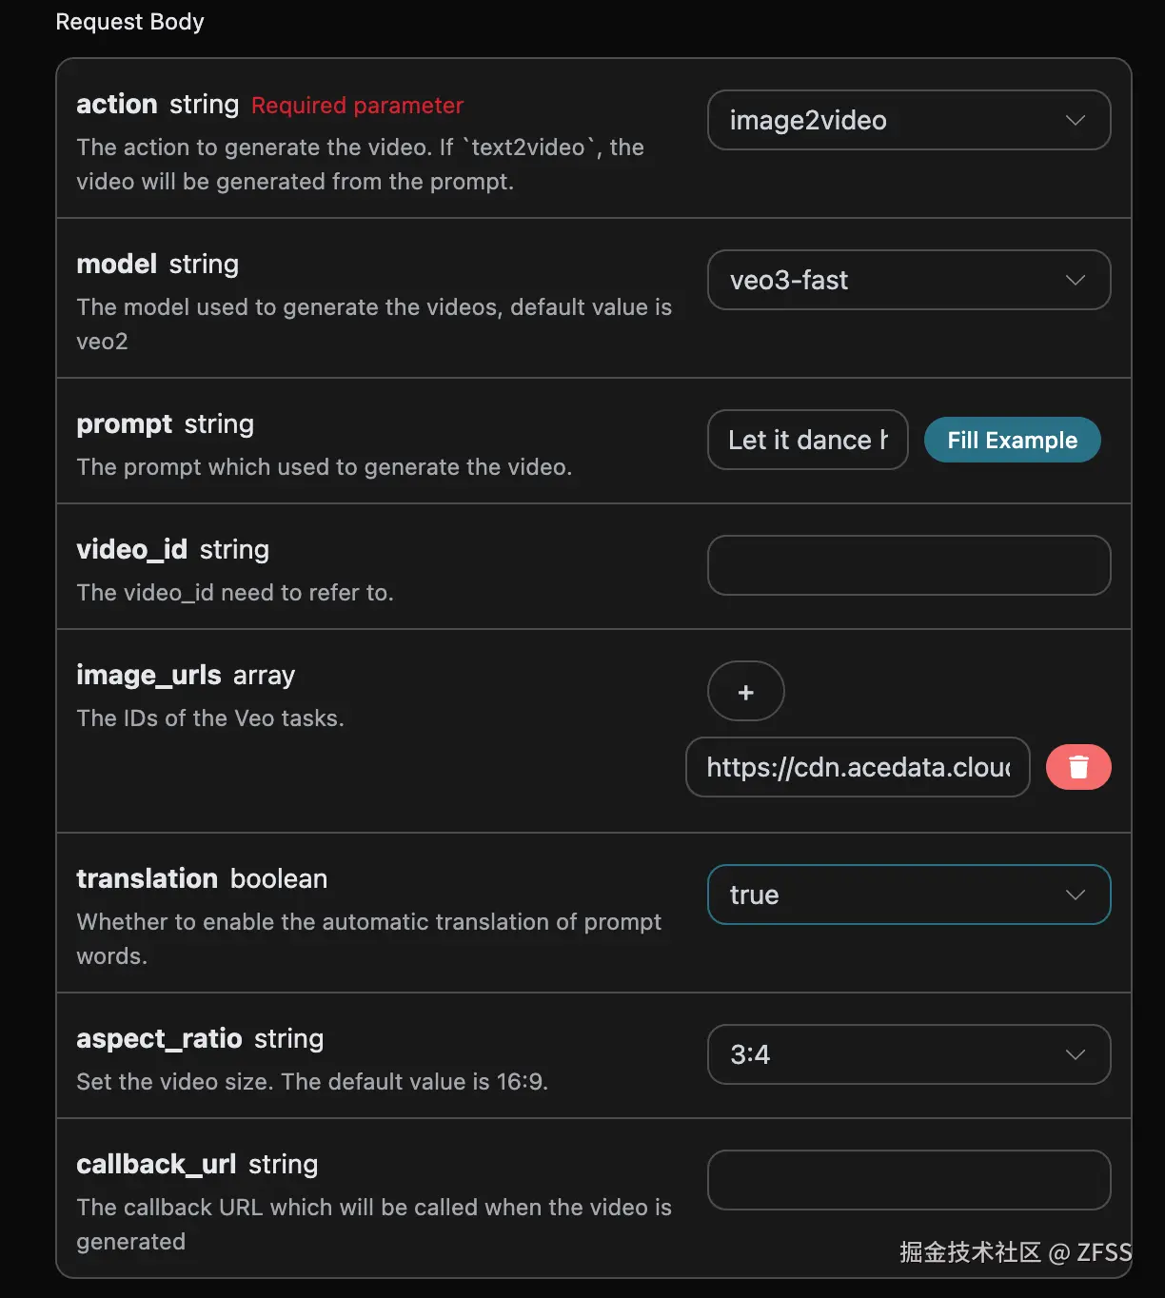Click the empty video_id input field
The height and width of the screenshot is (1298, 1165).
click(908, 566)
